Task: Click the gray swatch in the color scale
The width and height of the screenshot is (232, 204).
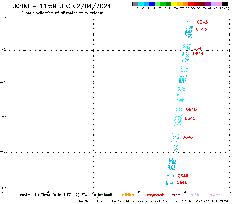Action: pyautogui.click(x=135, y=4)
